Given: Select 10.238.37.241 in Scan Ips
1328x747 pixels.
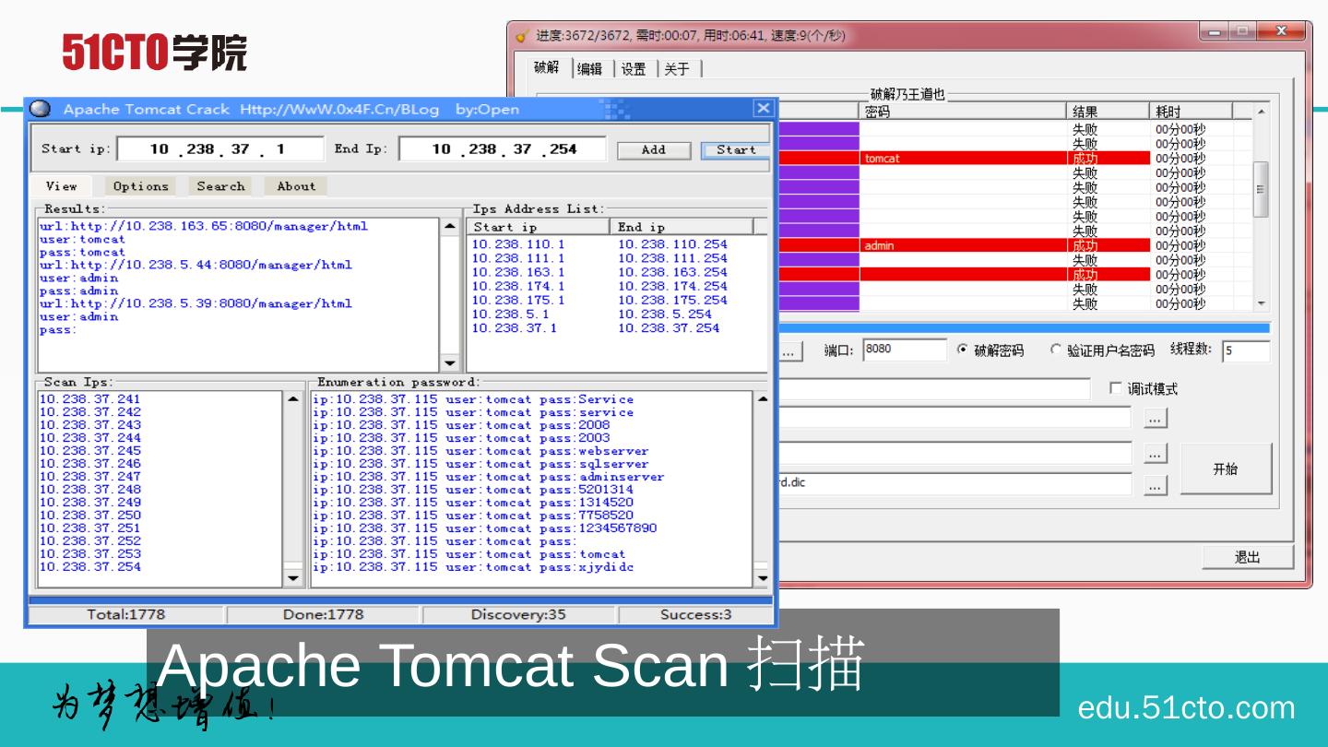Looking at the screenshot, I should [x=90, y=399].
